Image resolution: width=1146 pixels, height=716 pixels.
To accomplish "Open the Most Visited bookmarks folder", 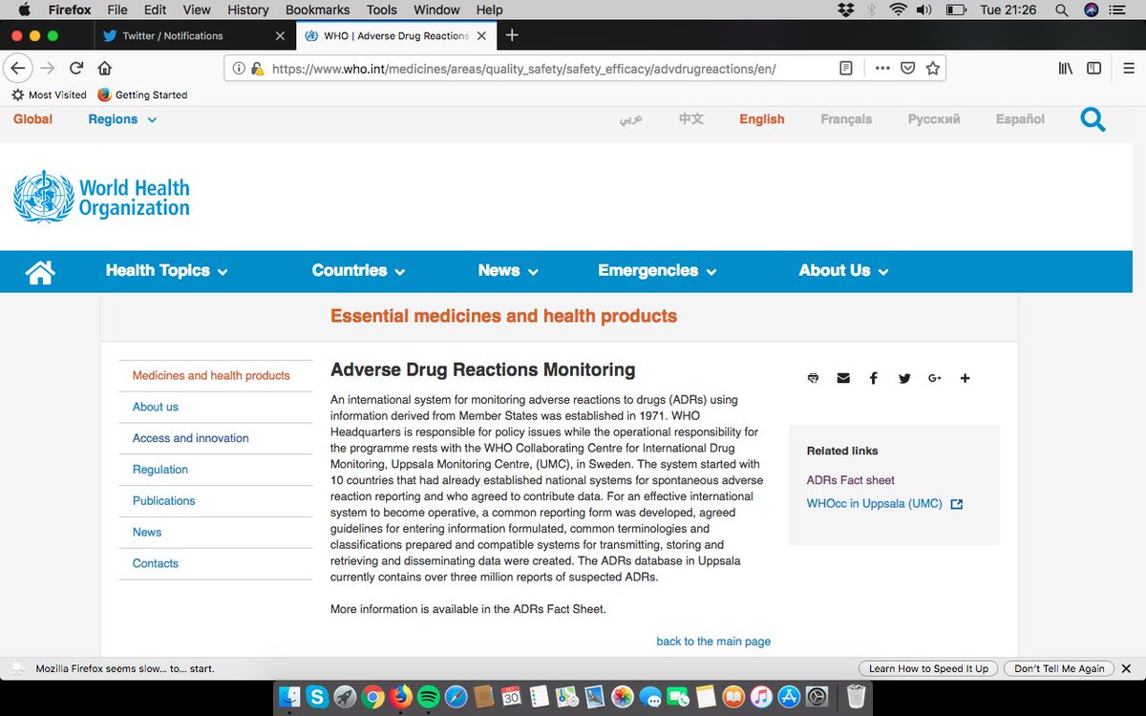I will pyautogui.click(x=49, y=95).
